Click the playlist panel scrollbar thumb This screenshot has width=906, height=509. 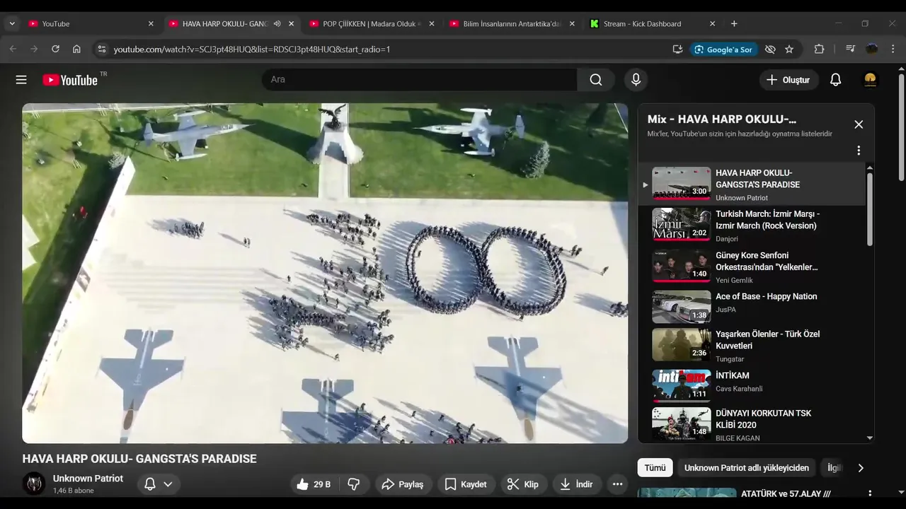click(870, 209)
